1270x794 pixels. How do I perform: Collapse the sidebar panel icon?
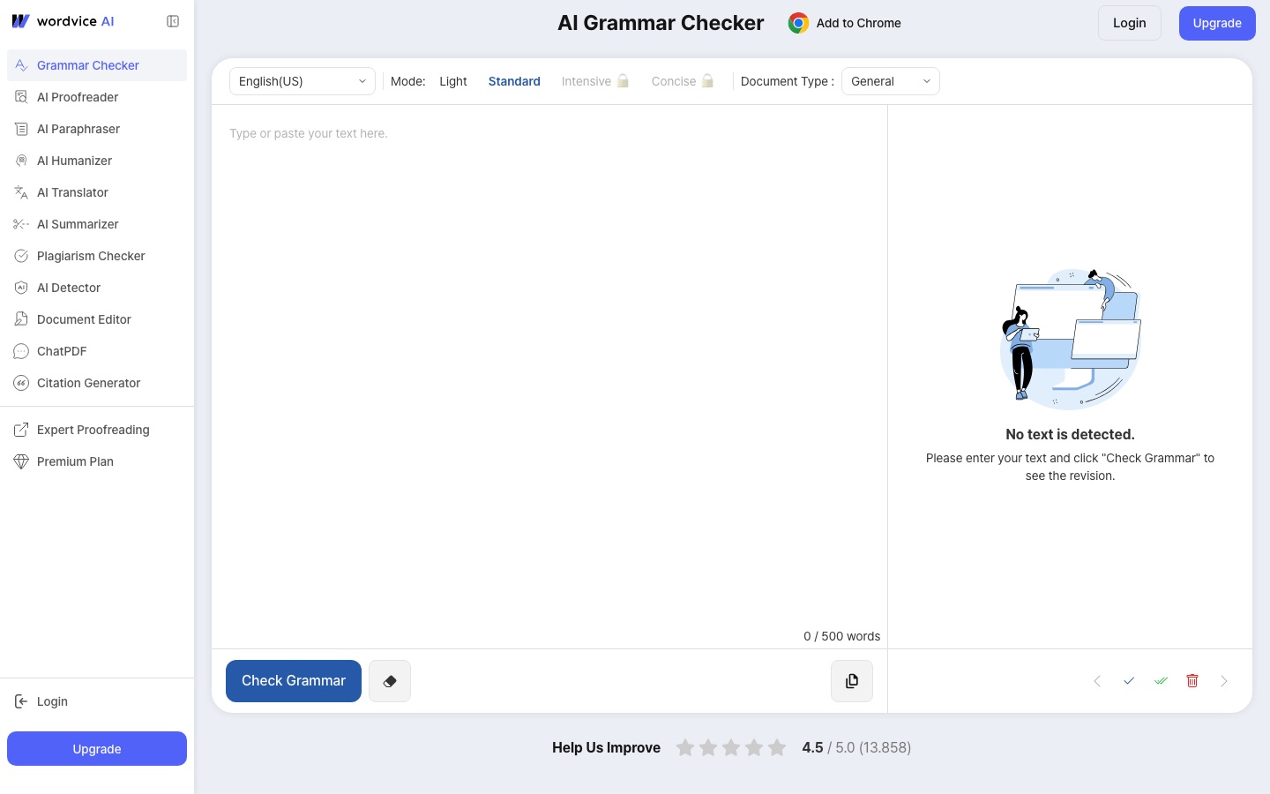[173, 21]
